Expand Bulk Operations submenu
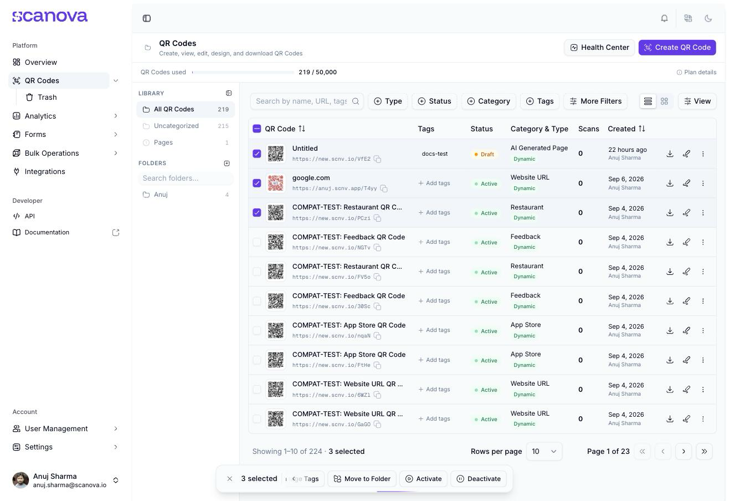Viewport: 729px width, 501px height. (116, 153)
